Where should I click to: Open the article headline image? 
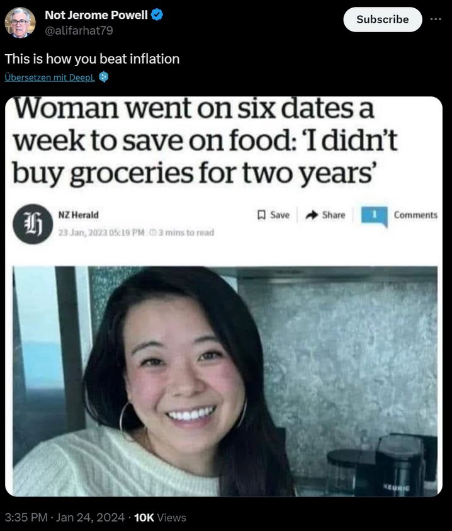(224, 296)
